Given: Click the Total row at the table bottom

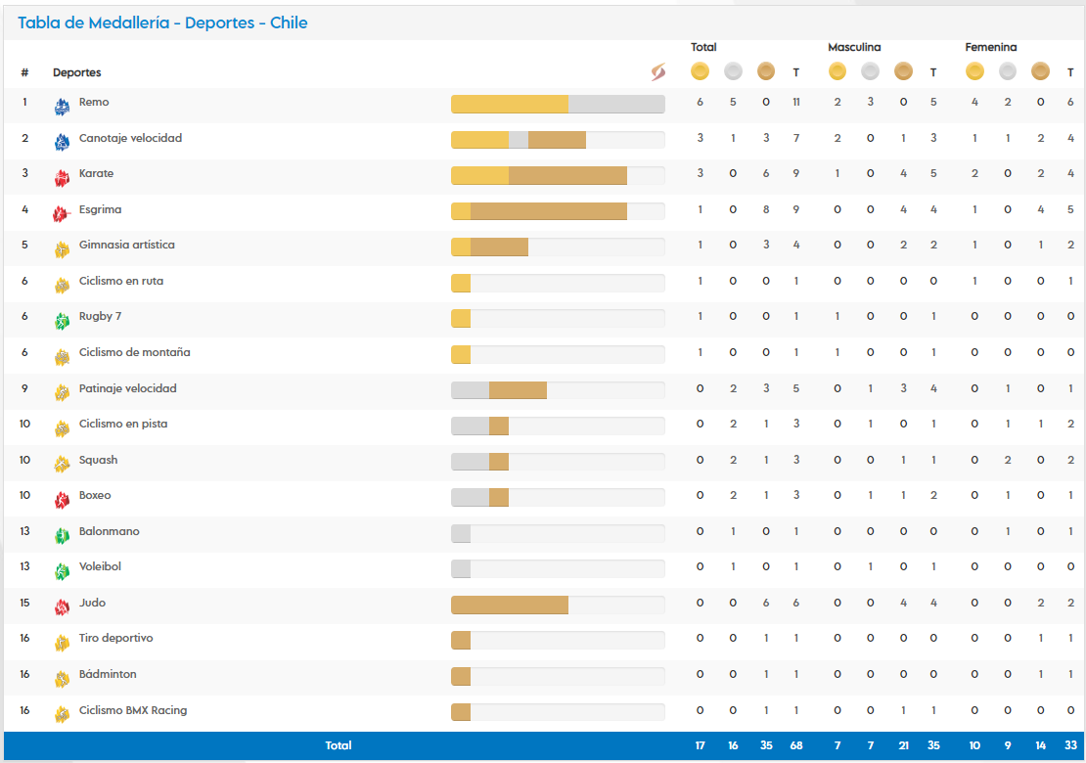Looking at the screenshot, I should pos(339,745).
